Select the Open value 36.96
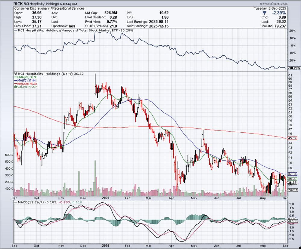This screenshot has height=249, width=301. click(x=37, y=13)
